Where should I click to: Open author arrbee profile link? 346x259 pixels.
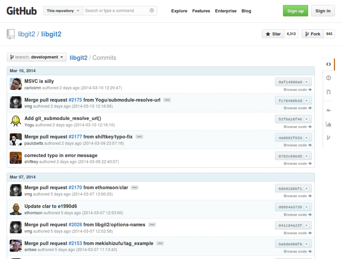30,250
